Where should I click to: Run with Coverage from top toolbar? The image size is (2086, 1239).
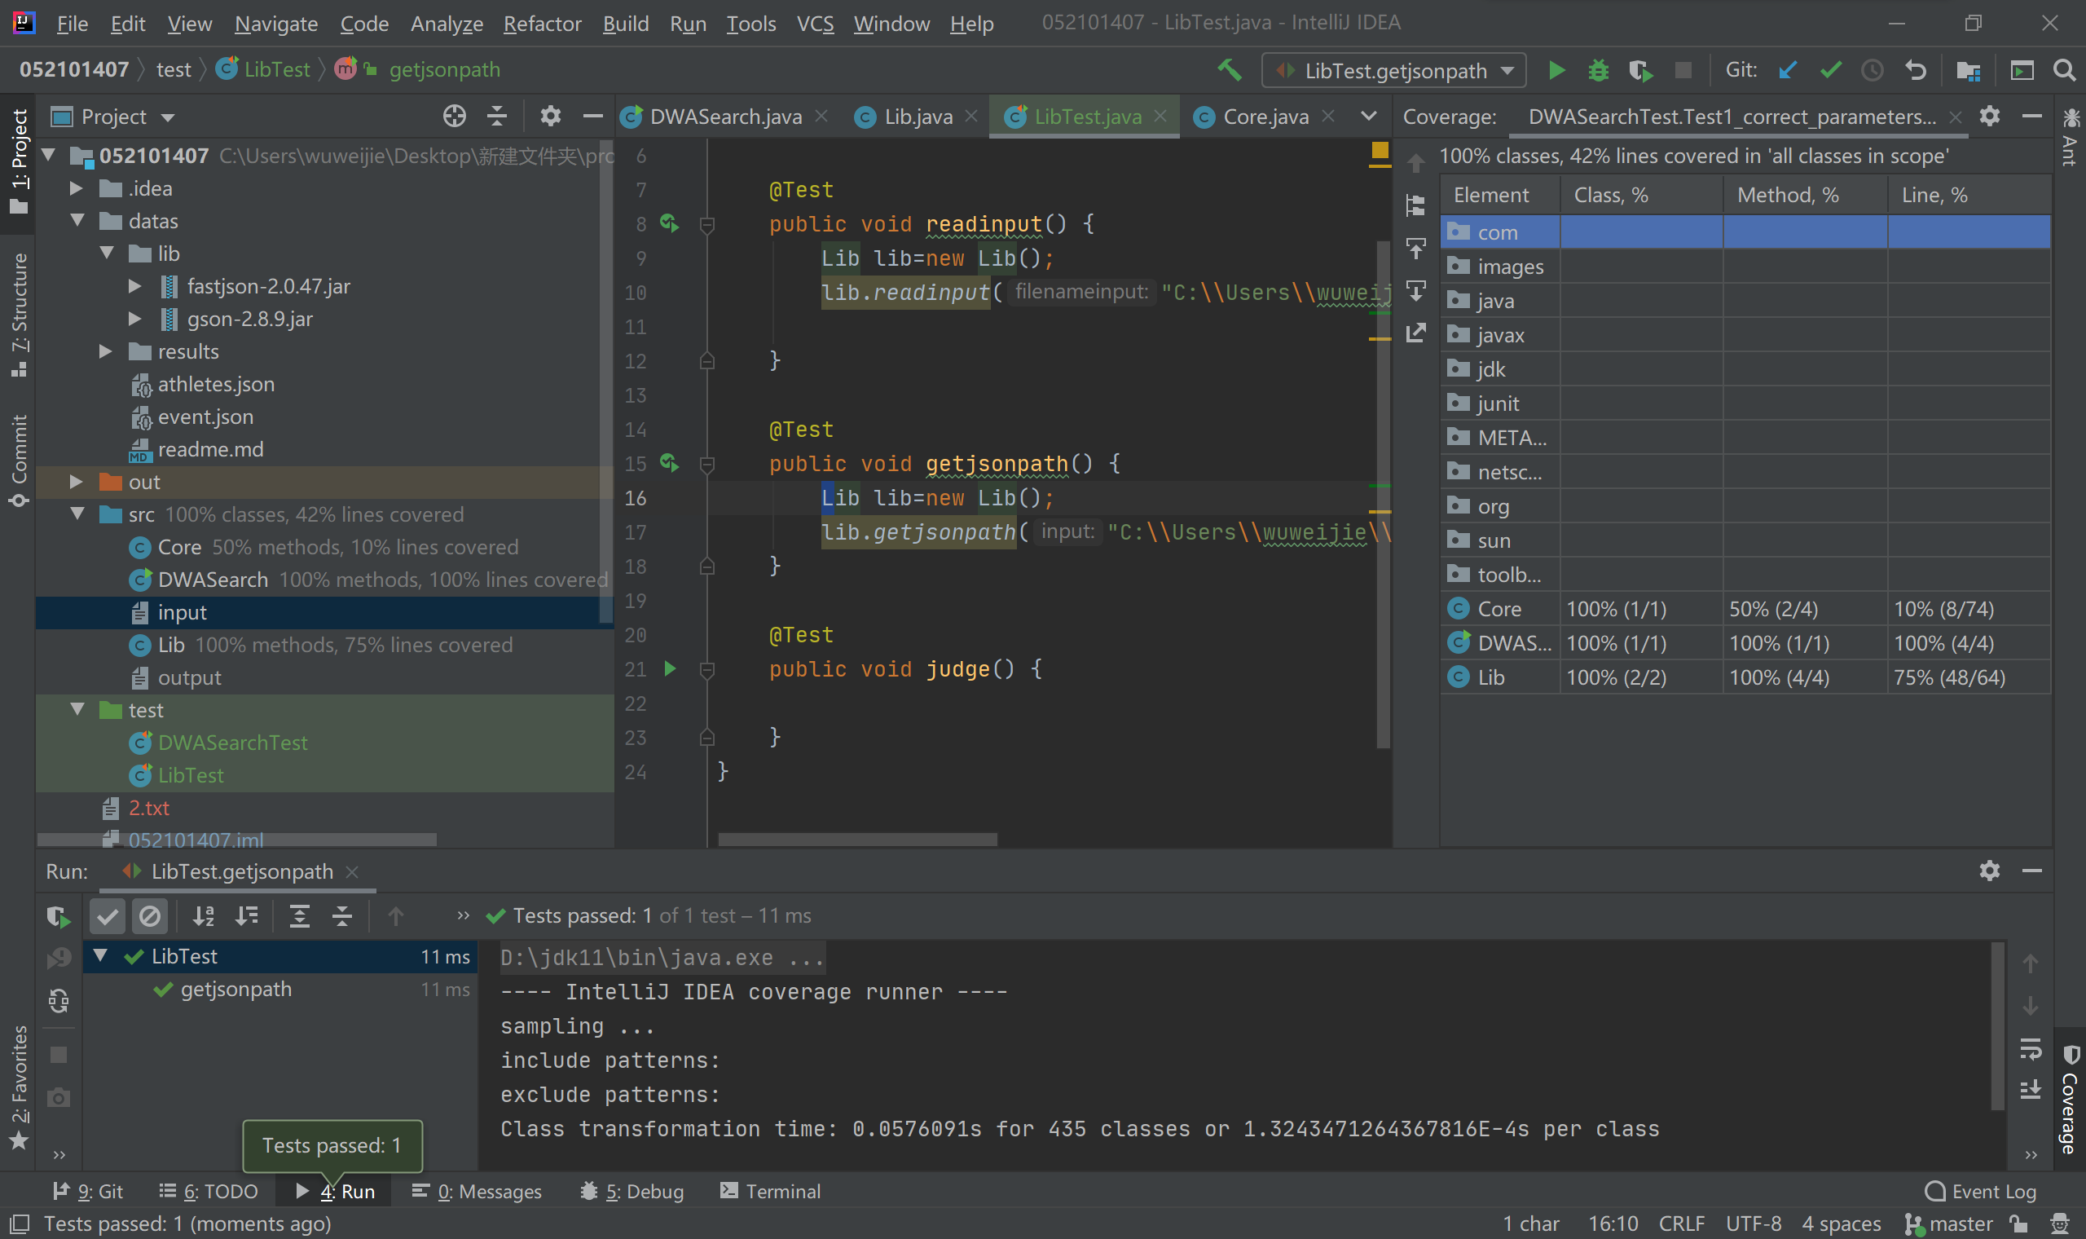click(1640, 70)
